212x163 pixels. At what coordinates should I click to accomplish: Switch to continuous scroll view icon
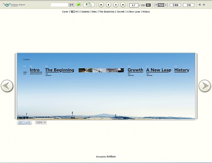[x=26, y=123]
